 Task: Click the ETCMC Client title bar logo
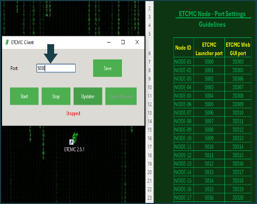tap(7, 42)
